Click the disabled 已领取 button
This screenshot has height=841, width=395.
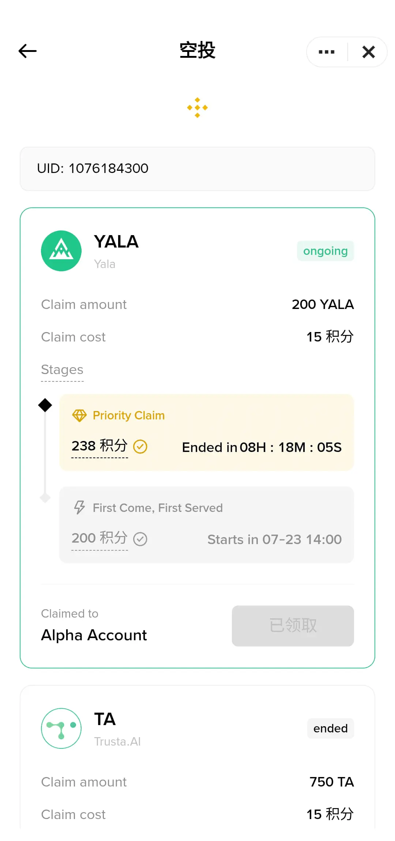pos(293,626)
